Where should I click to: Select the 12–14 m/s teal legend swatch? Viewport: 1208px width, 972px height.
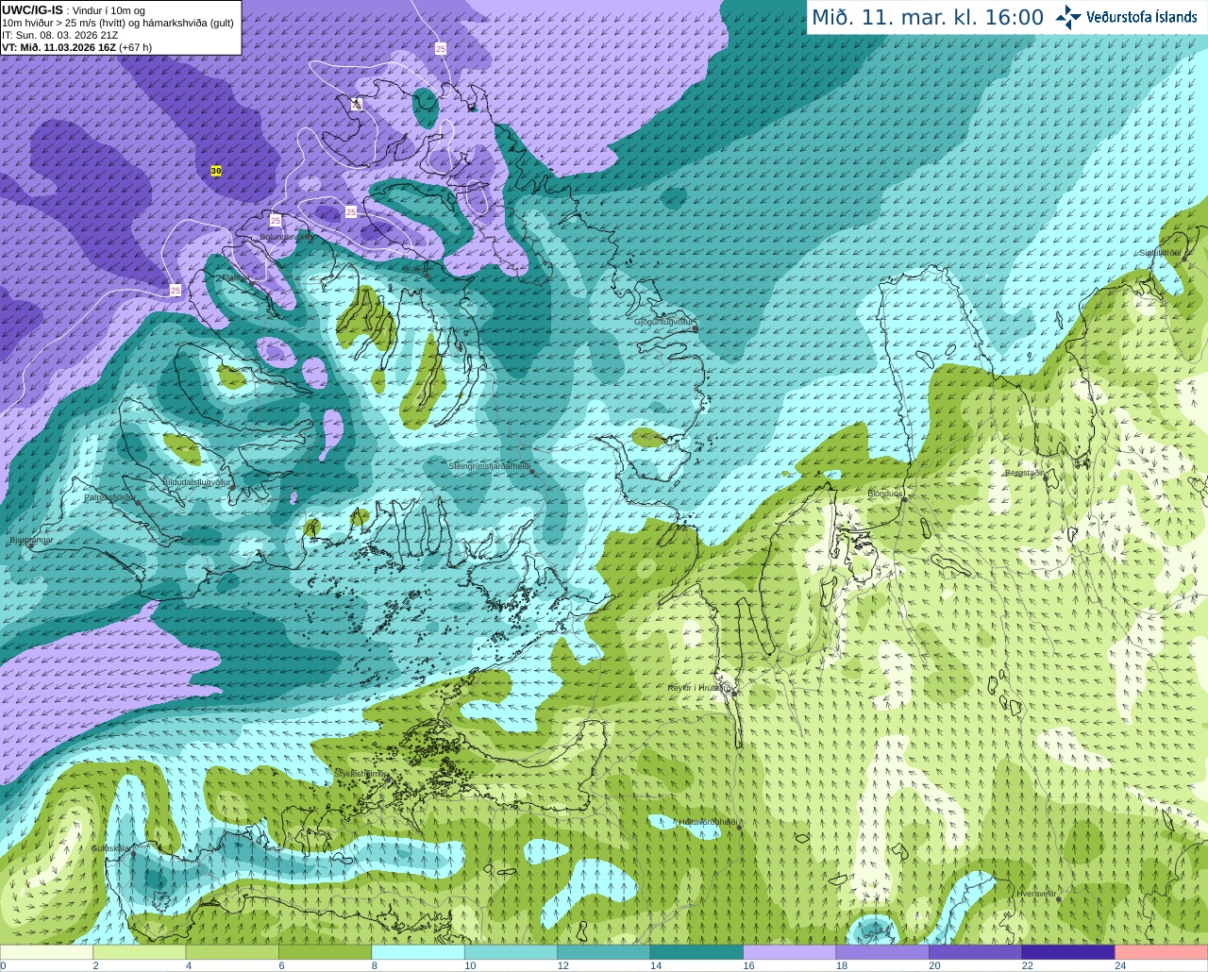[x=604, y=952]
